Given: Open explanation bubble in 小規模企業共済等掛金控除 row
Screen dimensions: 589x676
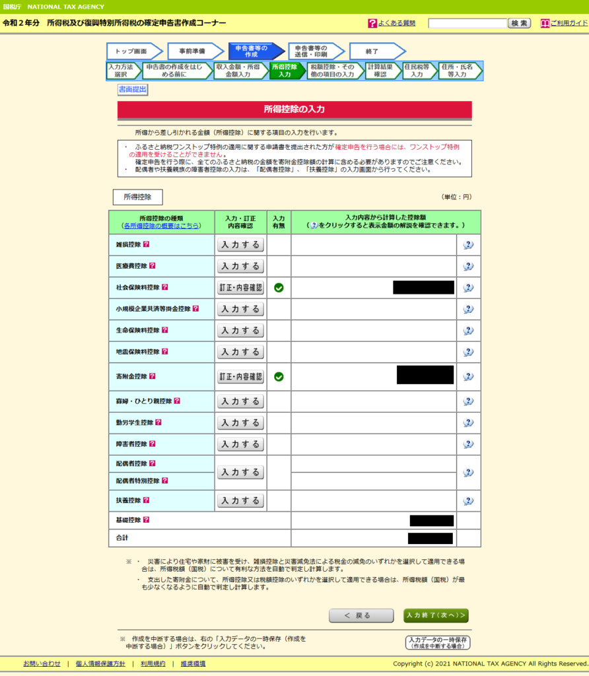Looking at the screenshot, I should coord(468,309).
